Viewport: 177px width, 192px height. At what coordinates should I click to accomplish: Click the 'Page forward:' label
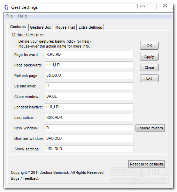(26, 55)
